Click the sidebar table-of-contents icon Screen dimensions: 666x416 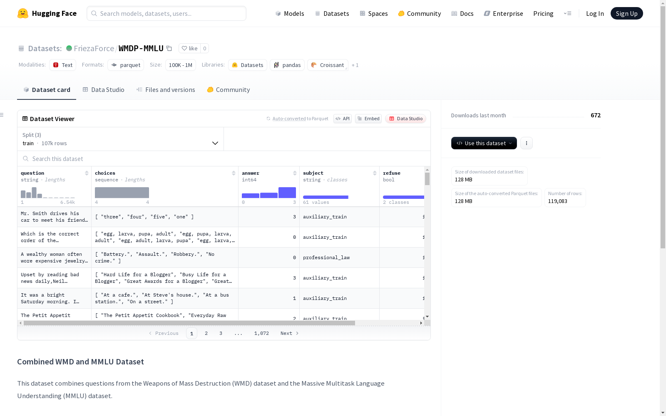(x=2, y=115)
